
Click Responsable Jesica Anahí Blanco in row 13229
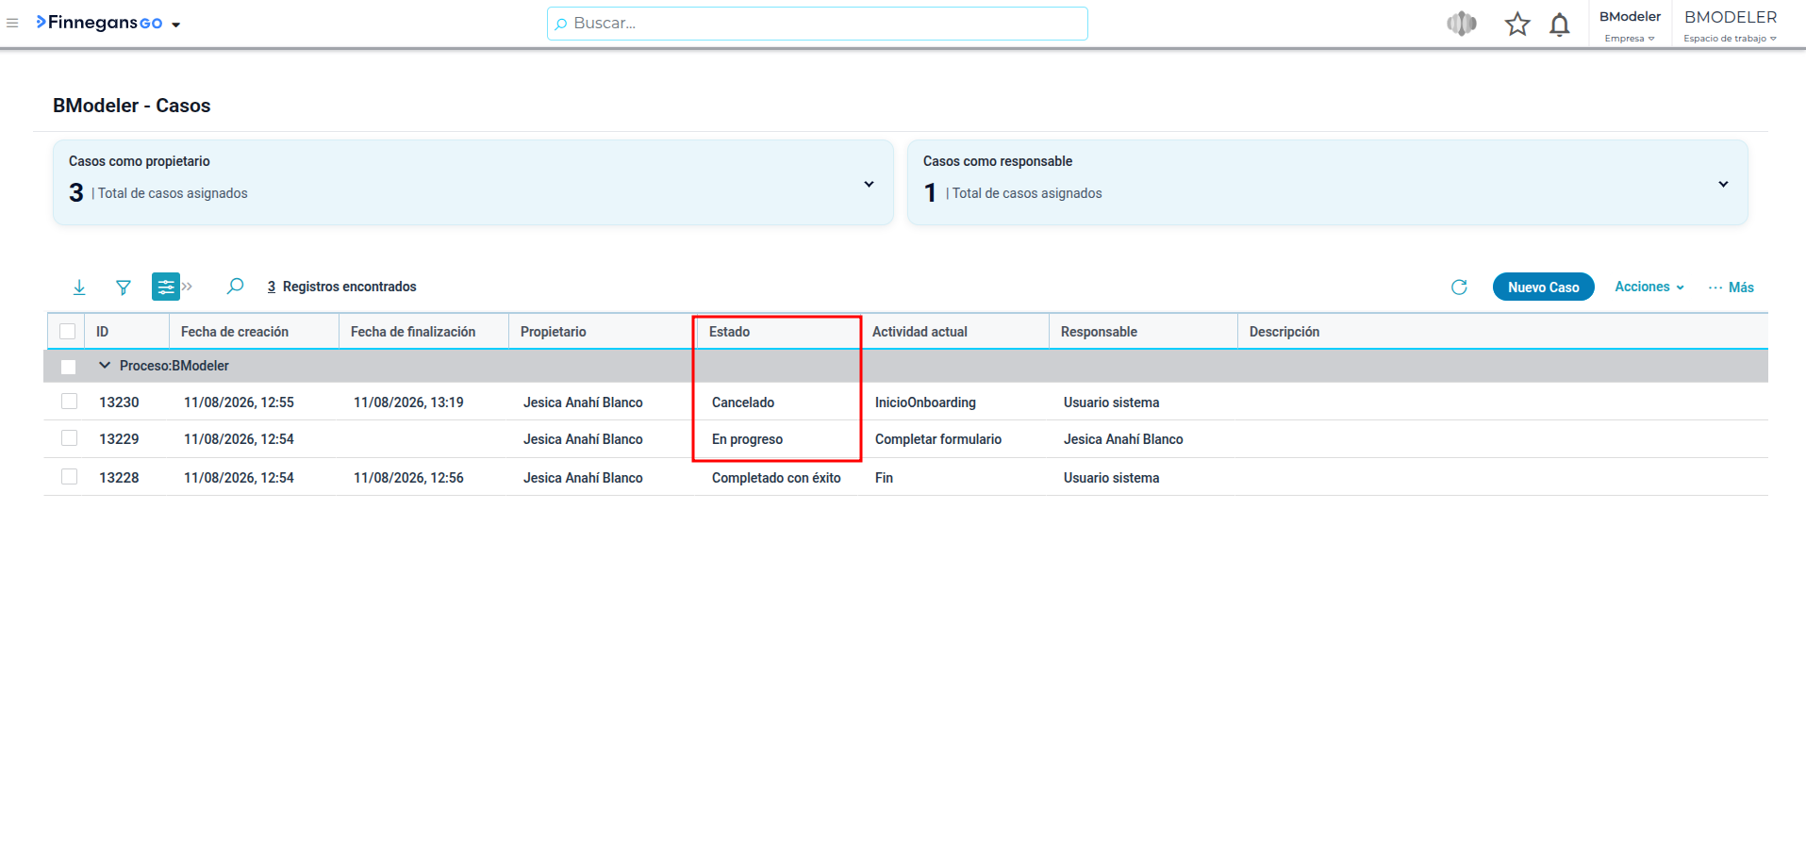(x=1123, y=438)
